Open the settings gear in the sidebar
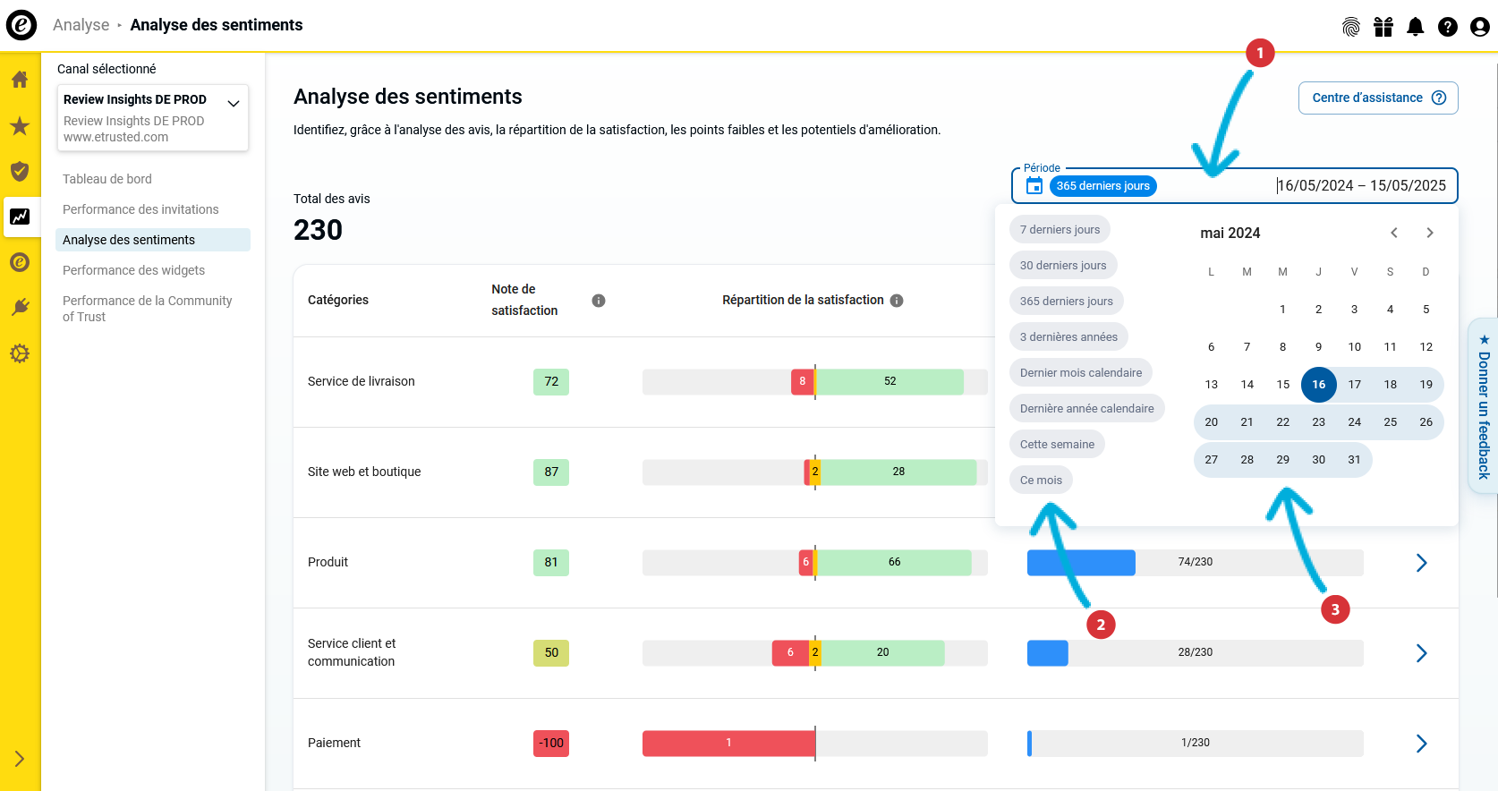Screen dimensions: 1498x791 (20, 353)
